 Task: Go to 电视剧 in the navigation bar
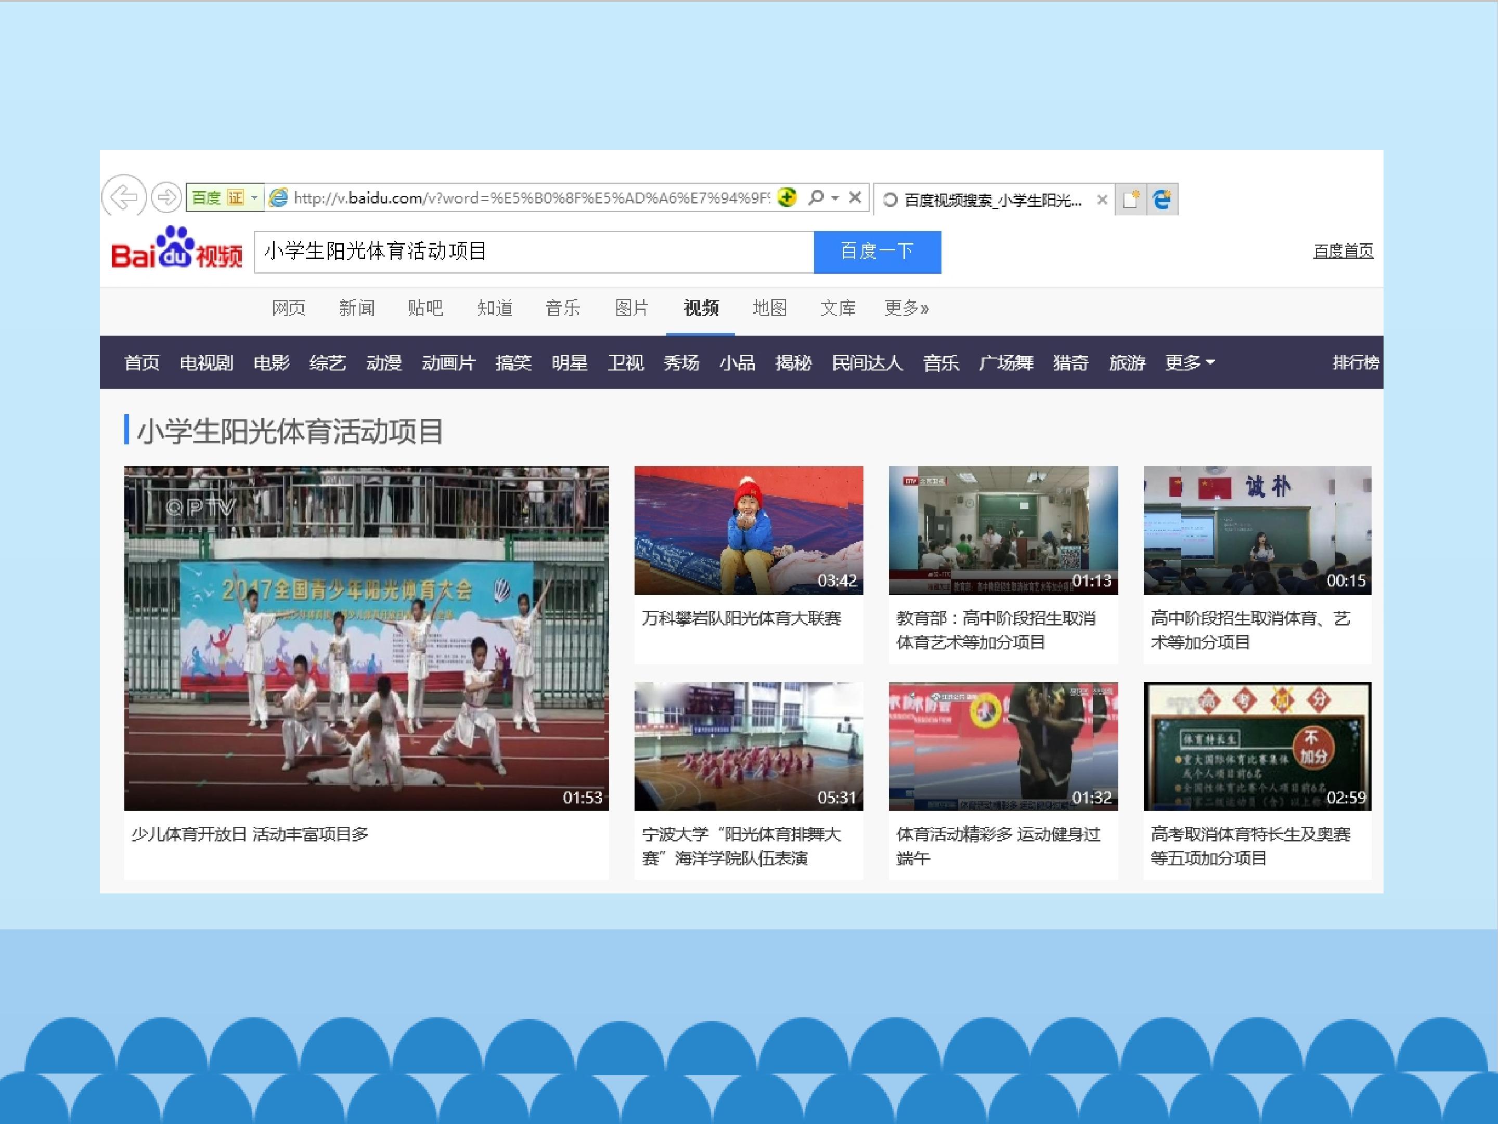pos(206,363)
